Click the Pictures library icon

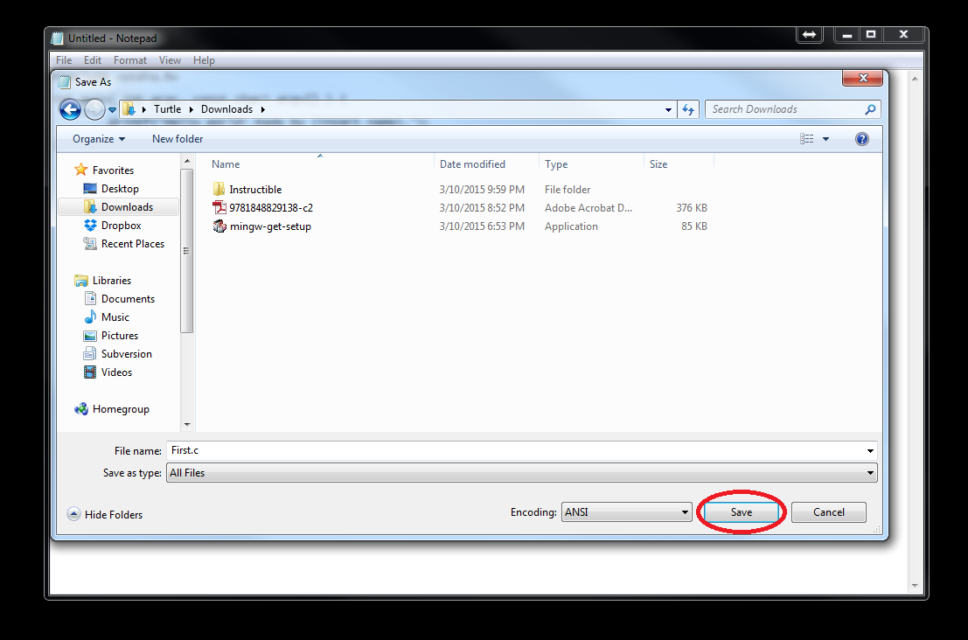click(90, 336)
